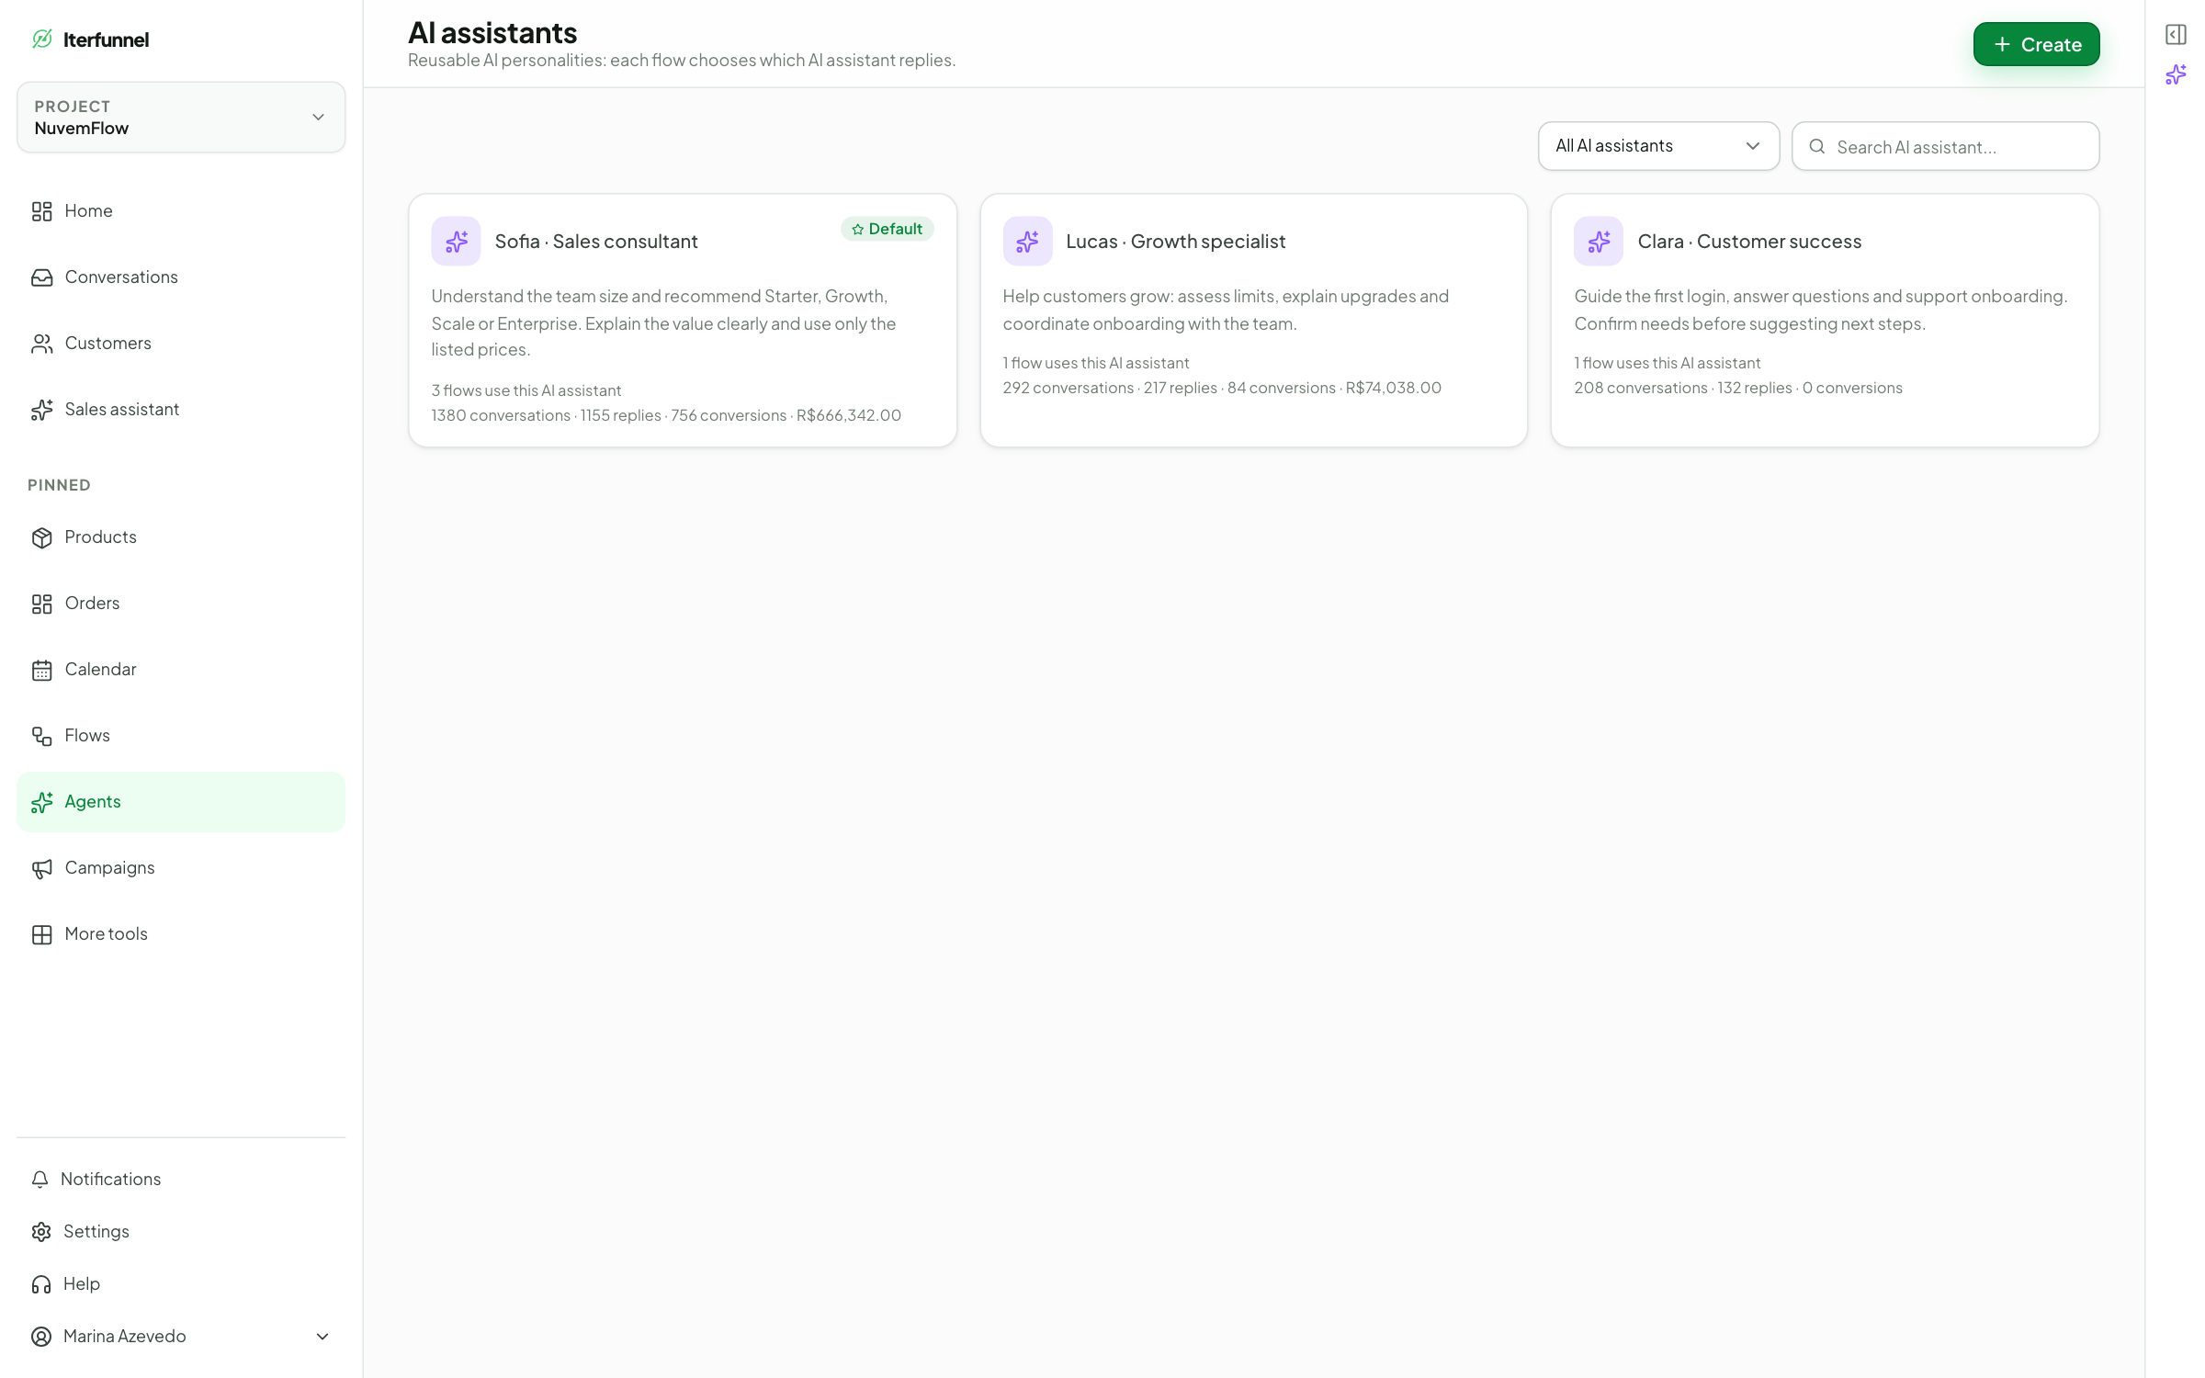
Task: Click the Iterfunnel logo icon
Action: [42, 39]
